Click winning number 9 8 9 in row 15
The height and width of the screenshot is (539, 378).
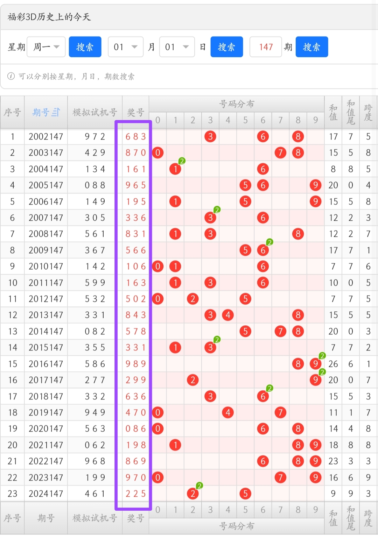coord(136,364)
